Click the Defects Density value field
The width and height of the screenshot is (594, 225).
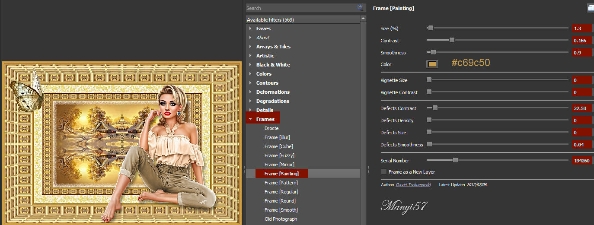click(581, 120)
